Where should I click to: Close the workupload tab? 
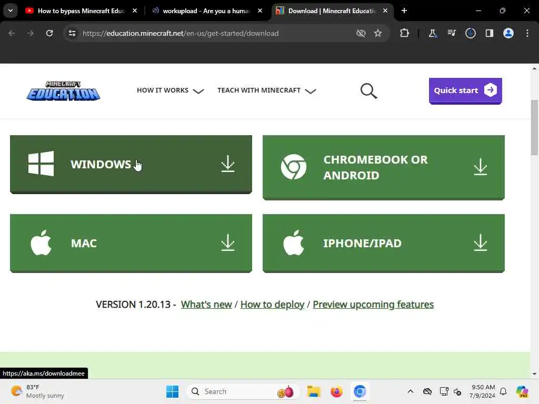[x=260, y=11]
